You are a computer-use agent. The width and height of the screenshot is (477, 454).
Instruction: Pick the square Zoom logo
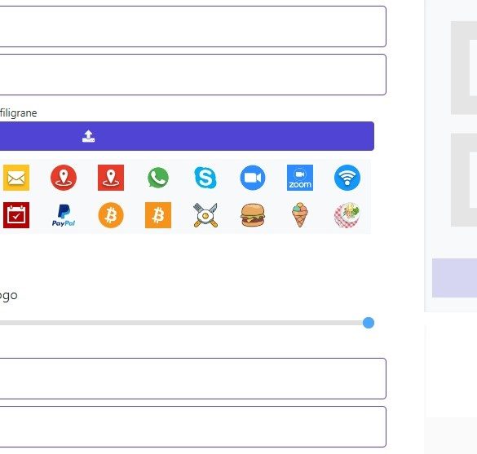tap(300, 178)
